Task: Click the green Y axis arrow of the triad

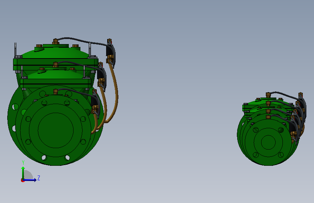Action: tap(23, 173)
